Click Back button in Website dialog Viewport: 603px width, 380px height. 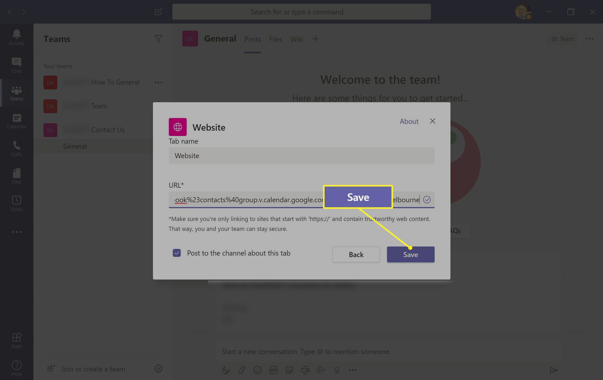(x=356, y=254)
